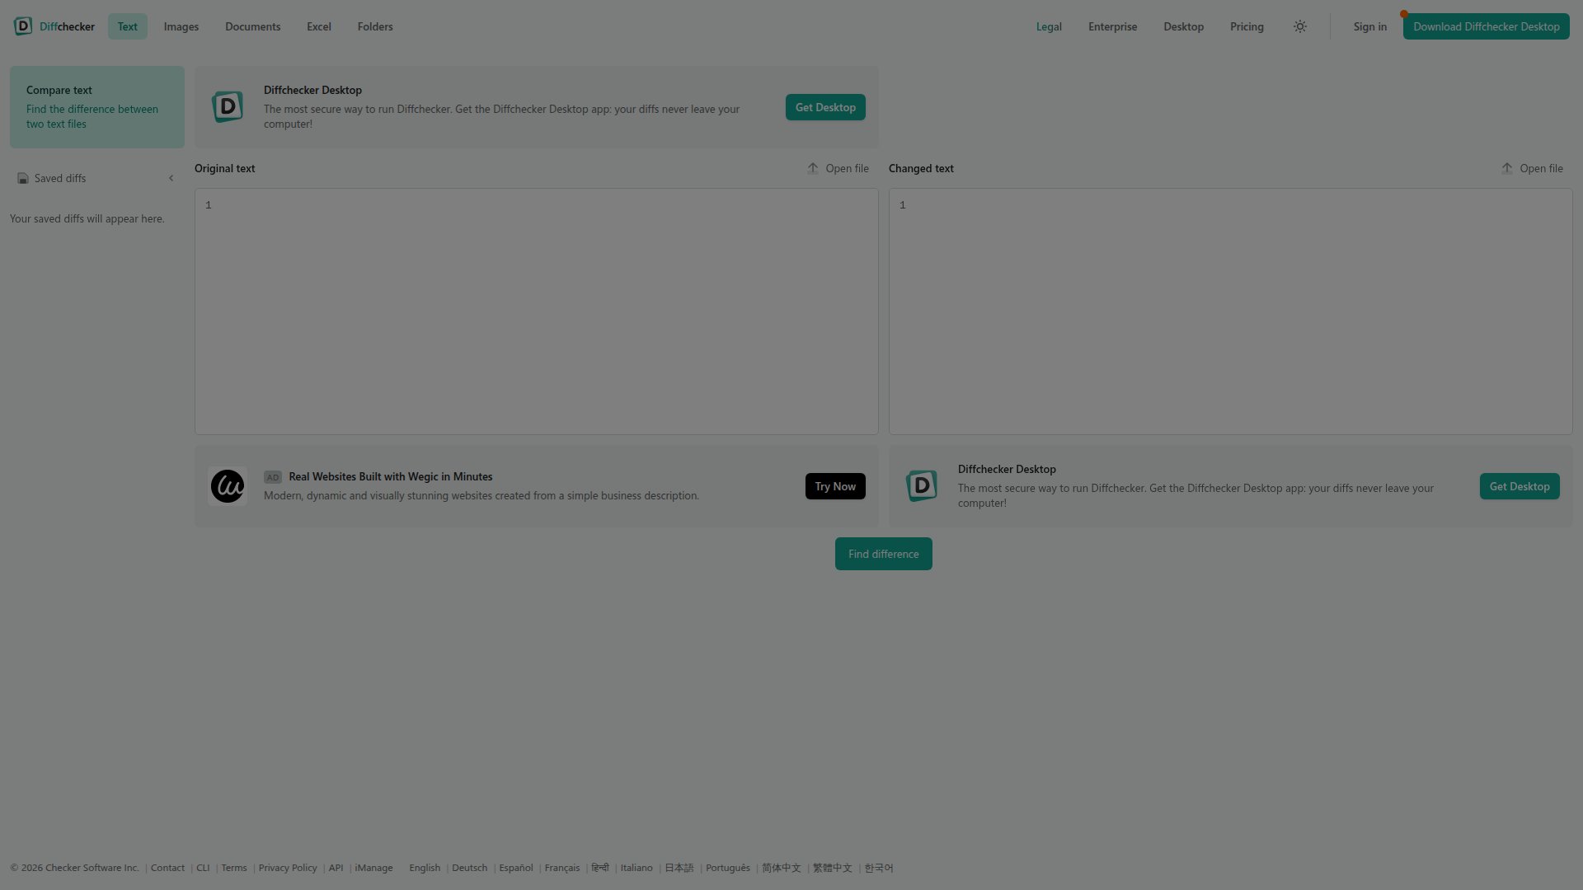Viewport: 1583px width, 890px height.
Task: Open the Enterprise page link
Action: tap(1112, 26)
